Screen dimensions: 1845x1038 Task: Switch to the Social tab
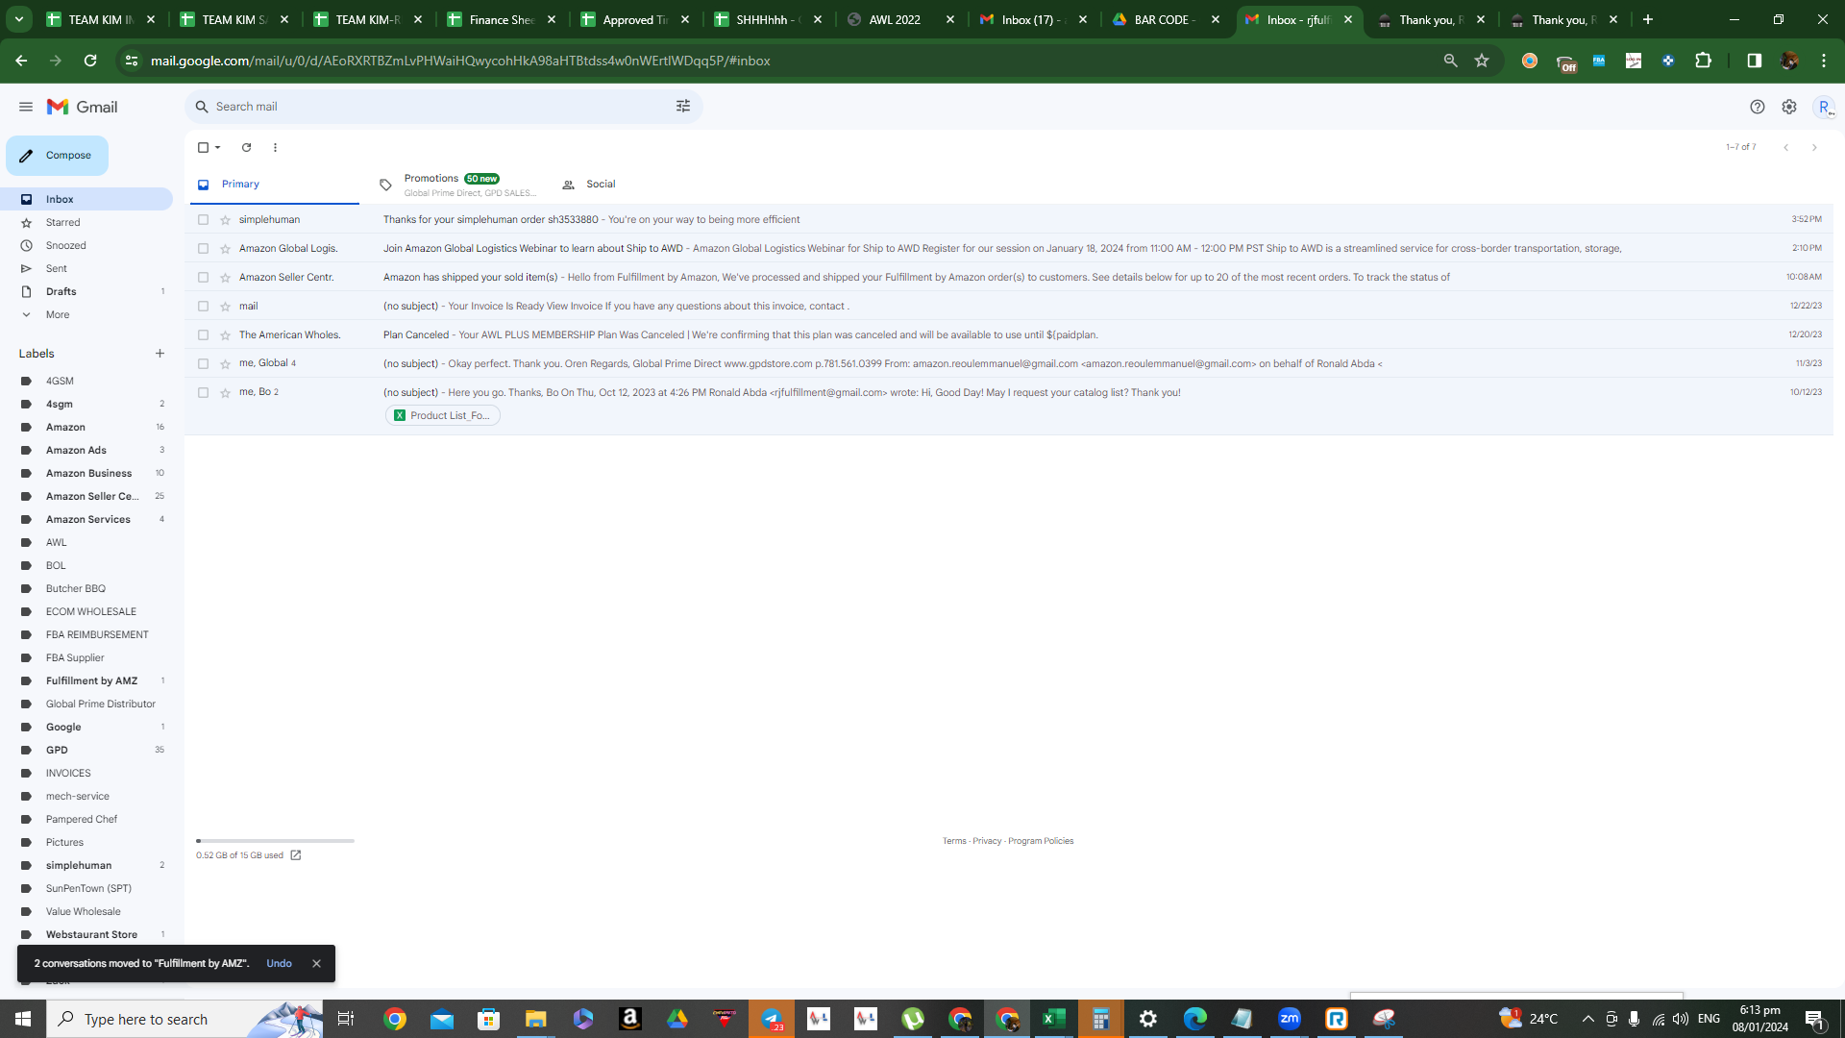point(601,185)
